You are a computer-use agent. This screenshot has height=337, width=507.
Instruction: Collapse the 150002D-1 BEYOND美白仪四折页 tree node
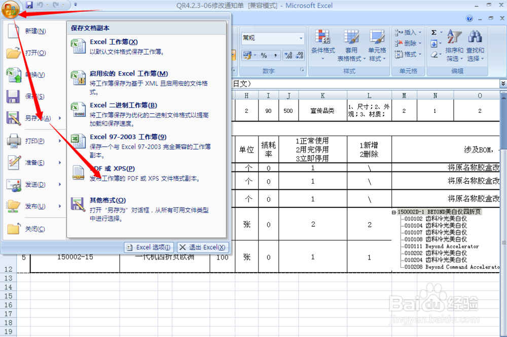pyautogui.click(x=393, y=213)
